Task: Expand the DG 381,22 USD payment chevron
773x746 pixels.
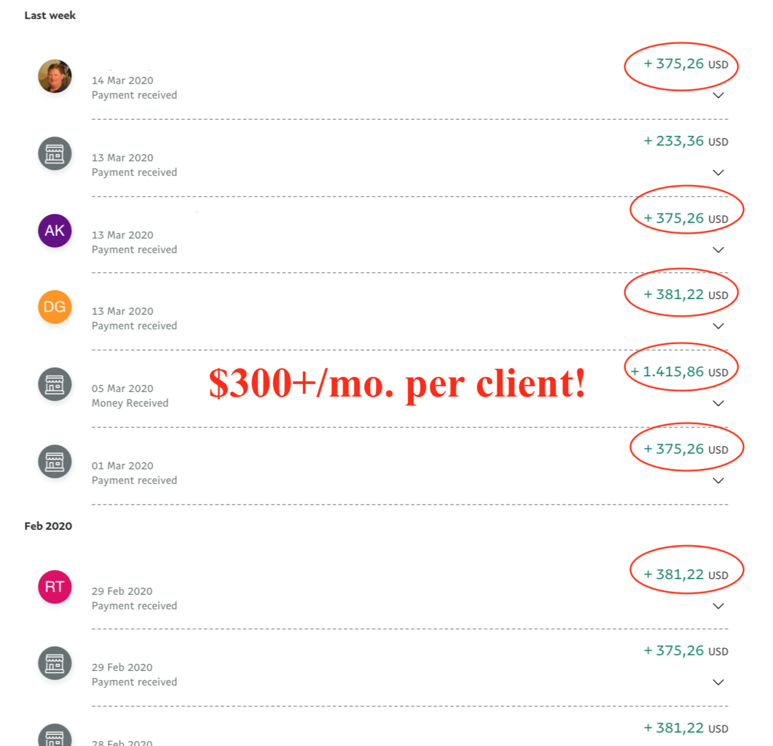Action: 718,326
